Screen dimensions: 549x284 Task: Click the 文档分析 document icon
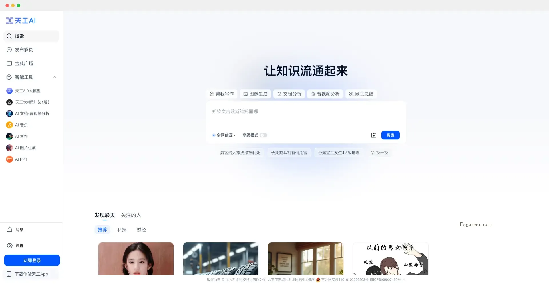tap(279, 94)
